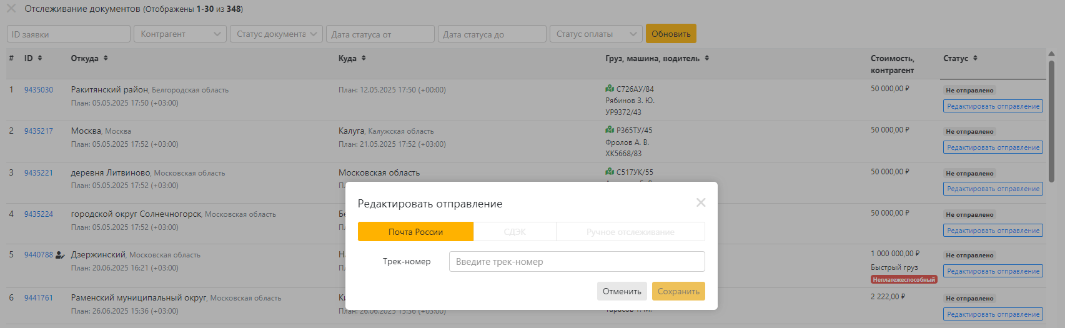The width and height of the screenshot is (1065, 328).
Task: Click the Обновить button
Action: 671,34
